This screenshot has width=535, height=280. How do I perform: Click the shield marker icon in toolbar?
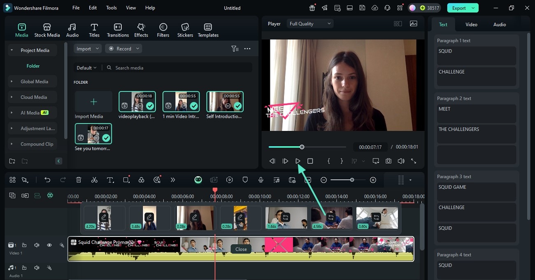[x=245, y=180]
